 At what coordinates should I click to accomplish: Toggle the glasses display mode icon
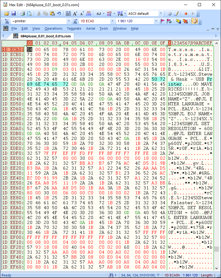98,14
